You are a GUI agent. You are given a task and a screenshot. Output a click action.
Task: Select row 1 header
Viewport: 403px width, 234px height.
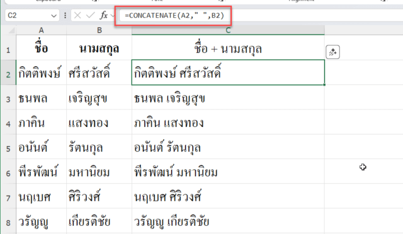pos(8,48)
